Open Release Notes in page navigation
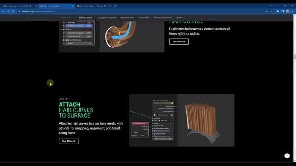This screenshot has width=296, height=166. tap(86, 18)
